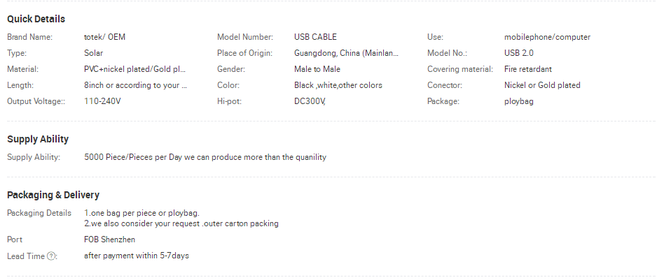The width and height of the screenshot is (657, 280).
Task: Click the Gender value Male to Male
Action: pyautogui.click(x=317, y=69)
